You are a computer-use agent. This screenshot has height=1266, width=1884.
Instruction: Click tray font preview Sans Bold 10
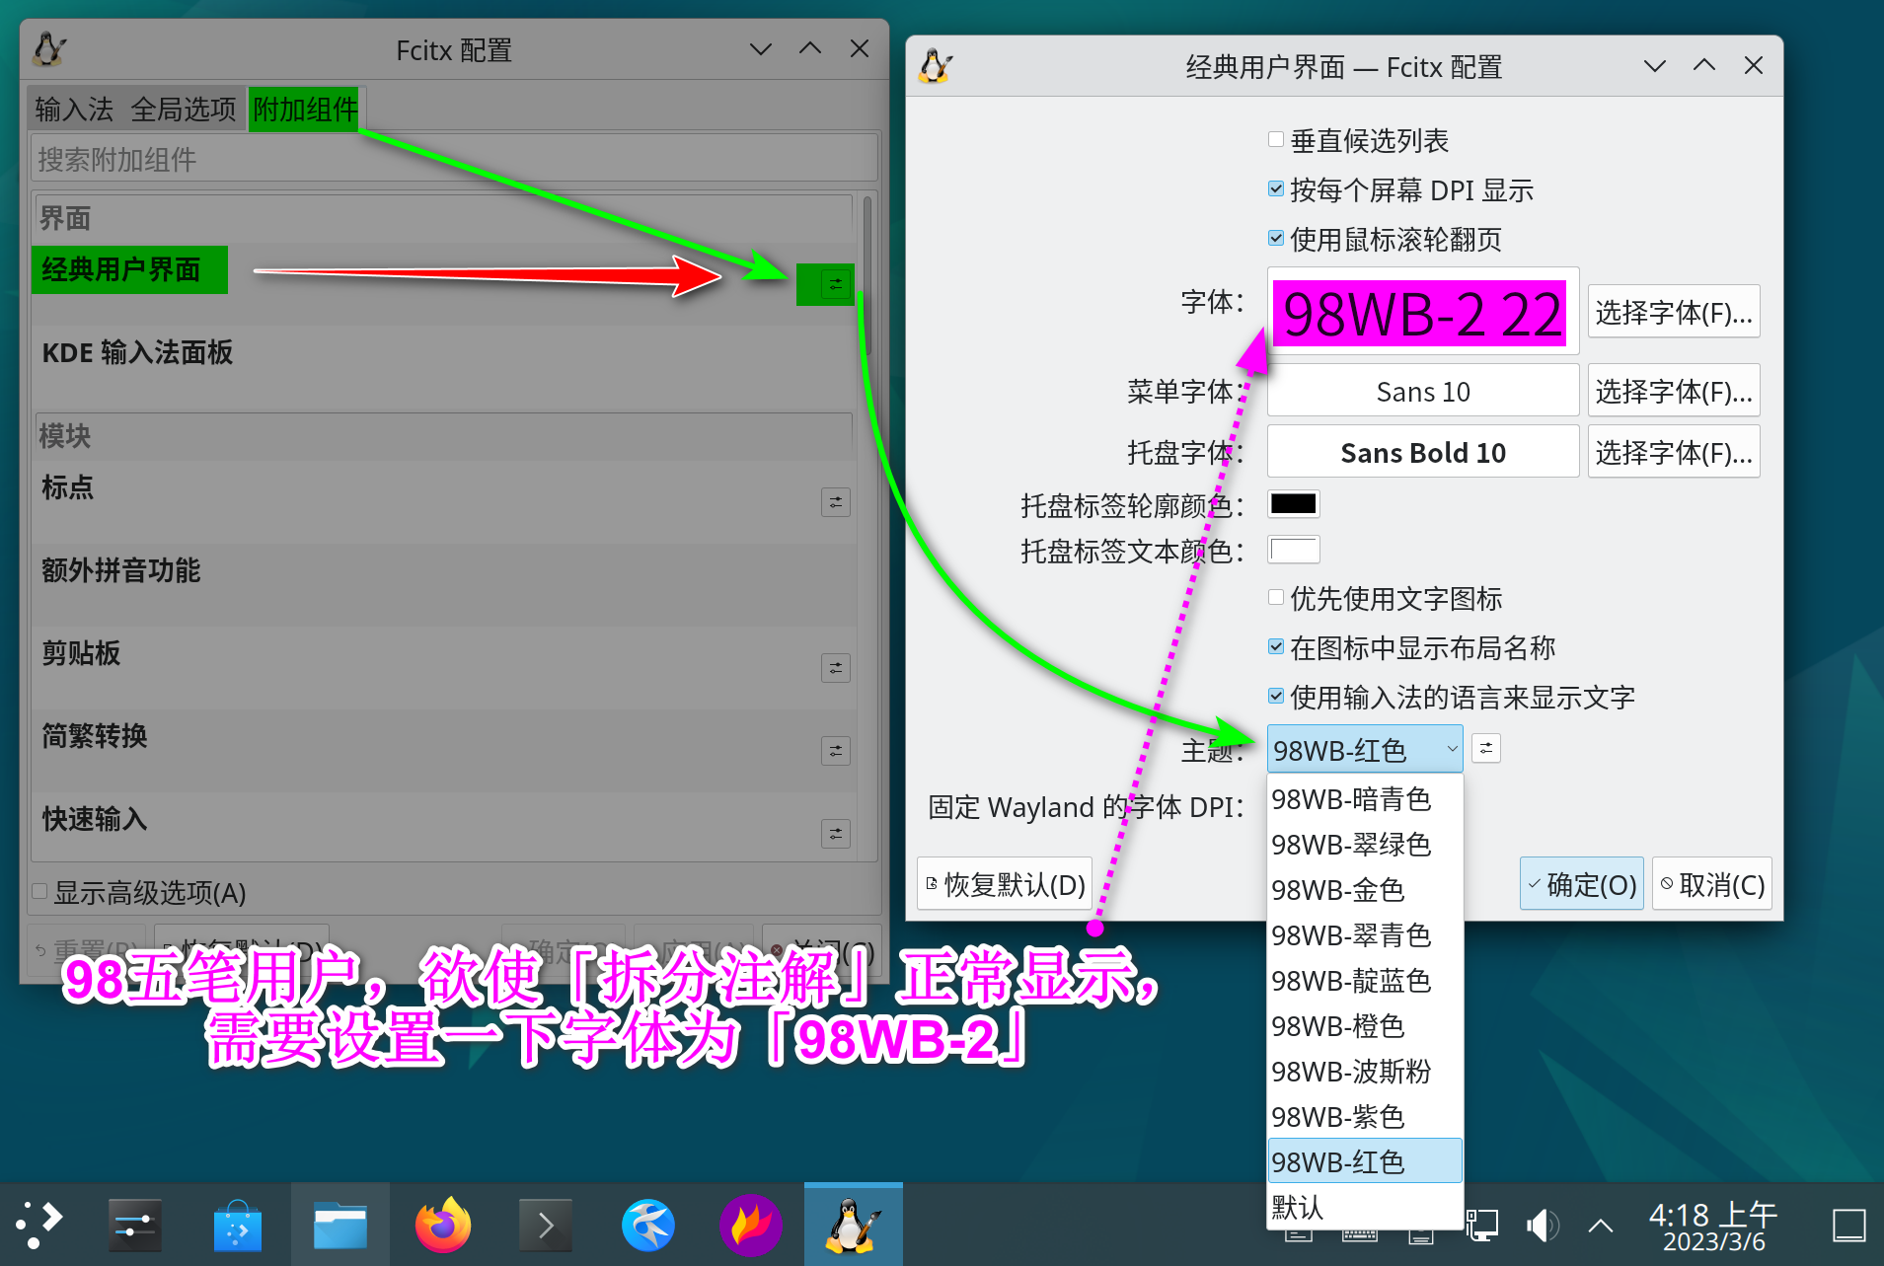coord(1423,452)
